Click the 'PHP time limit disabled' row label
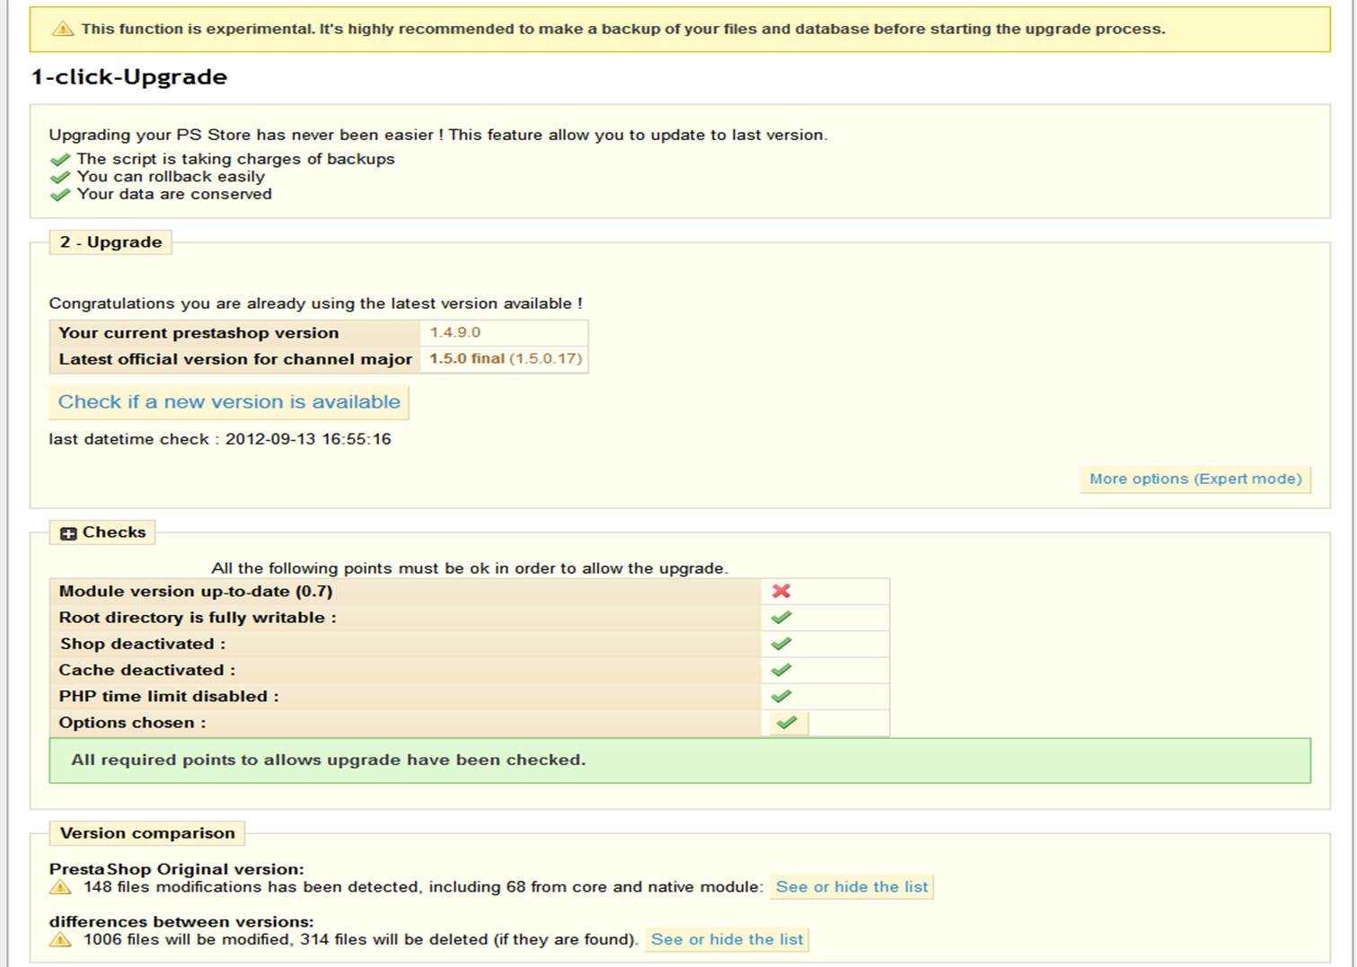Image resolution: width=1357 pixels, height=967 pixels. 169,697
